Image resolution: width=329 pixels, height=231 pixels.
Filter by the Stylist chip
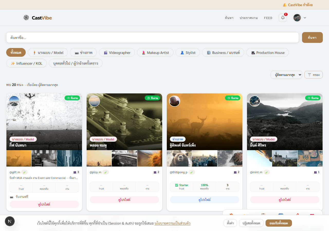(188, 53)
